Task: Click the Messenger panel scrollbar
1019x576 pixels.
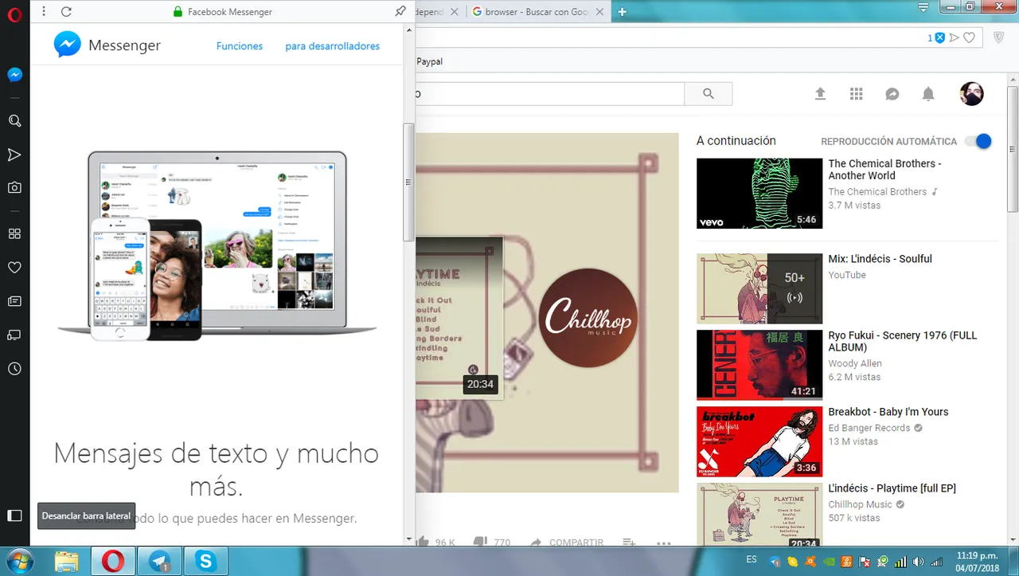Action: coord(409,182)
